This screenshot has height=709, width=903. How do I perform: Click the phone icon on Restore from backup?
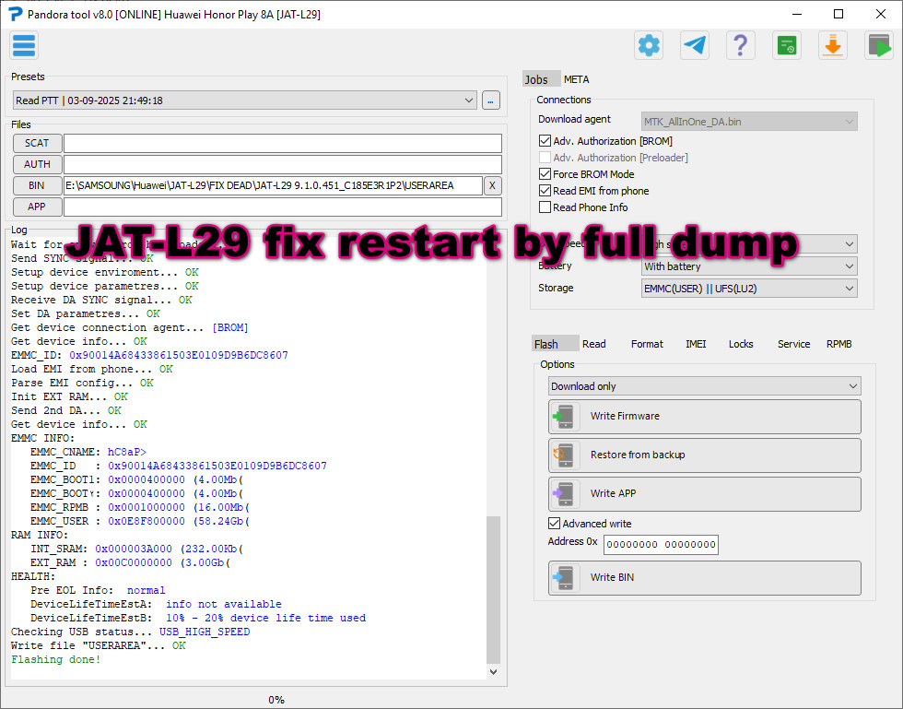[x=565, y=455]
